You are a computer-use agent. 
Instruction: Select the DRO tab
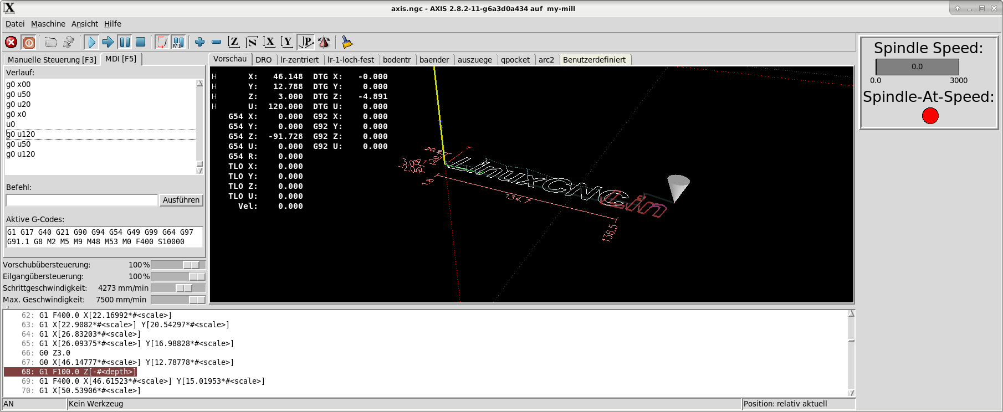click(x=264, y=60)
